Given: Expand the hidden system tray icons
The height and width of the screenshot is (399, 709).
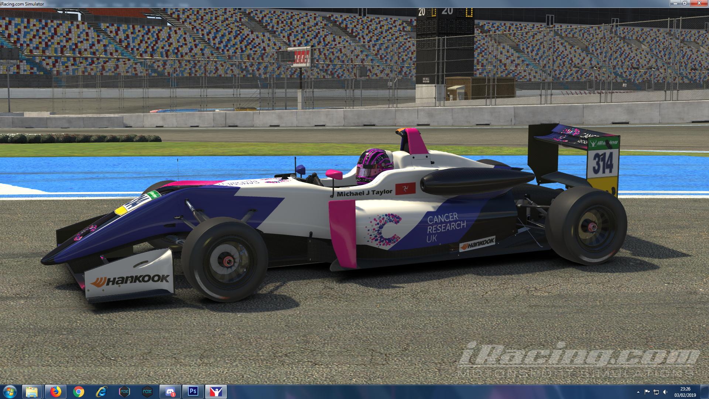Looking at the screenshot, I should pyautogui.click(x=638, y=392).
